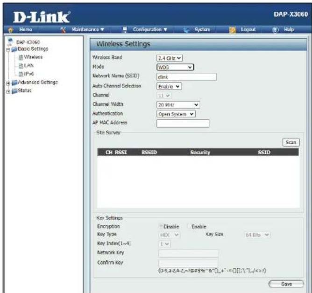
Task: Click the D-Link logo
Action: 42,17
